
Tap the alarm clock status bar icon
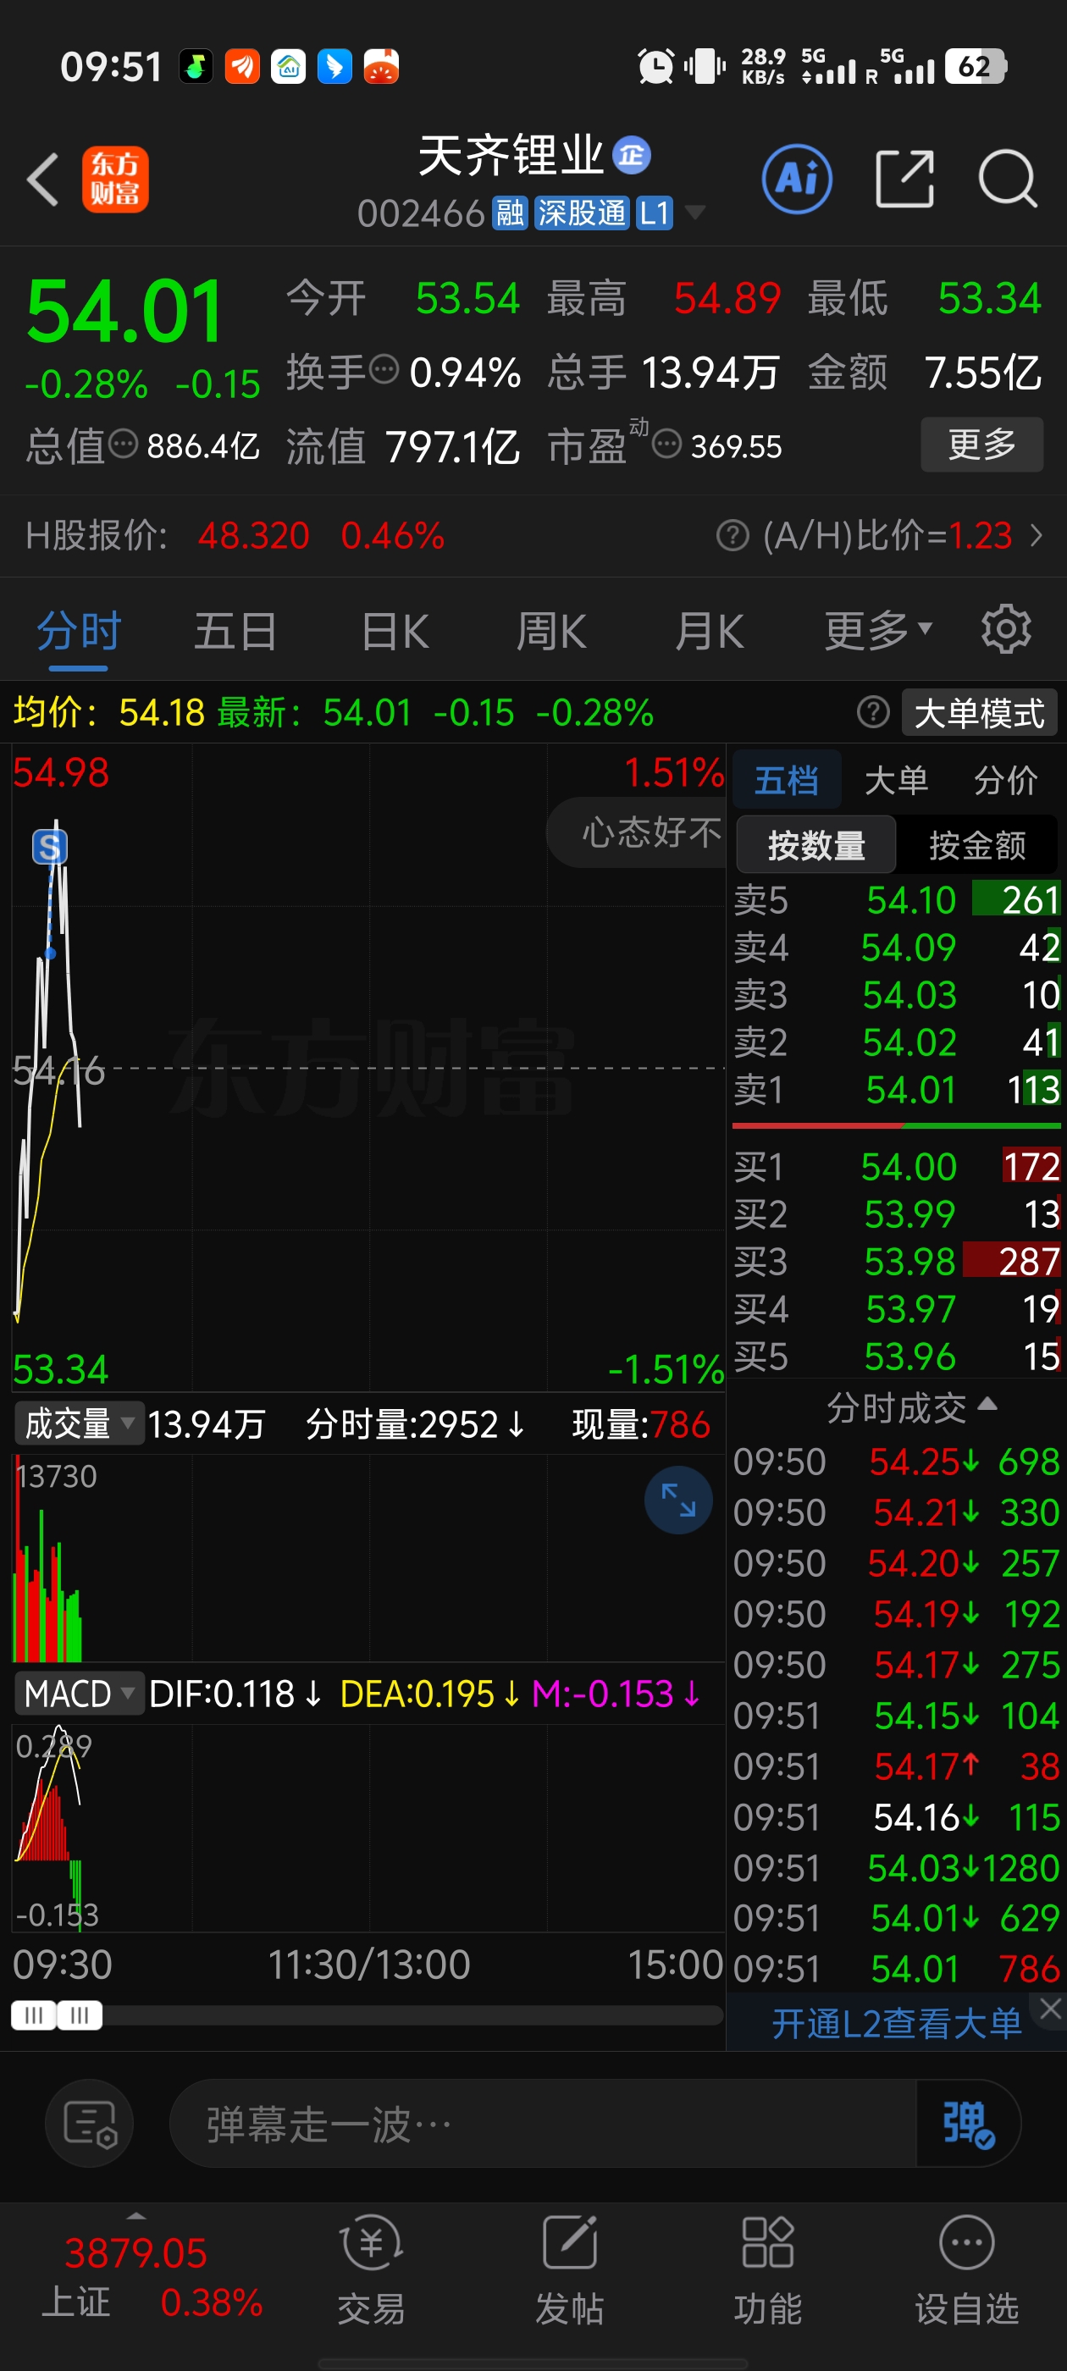[655, 66]
